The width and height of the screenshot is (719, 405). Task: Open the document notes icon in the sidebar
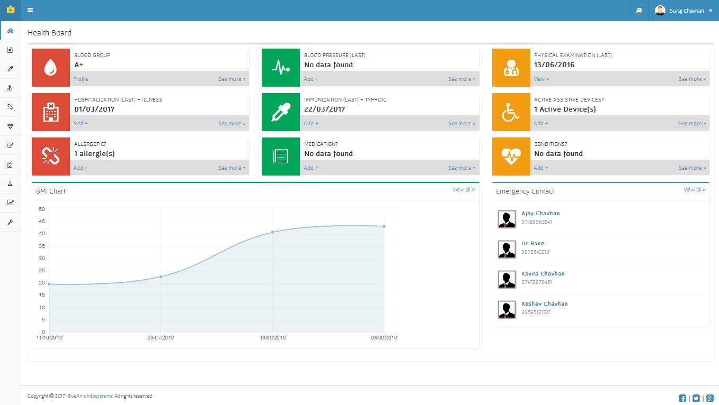[10, 50]
